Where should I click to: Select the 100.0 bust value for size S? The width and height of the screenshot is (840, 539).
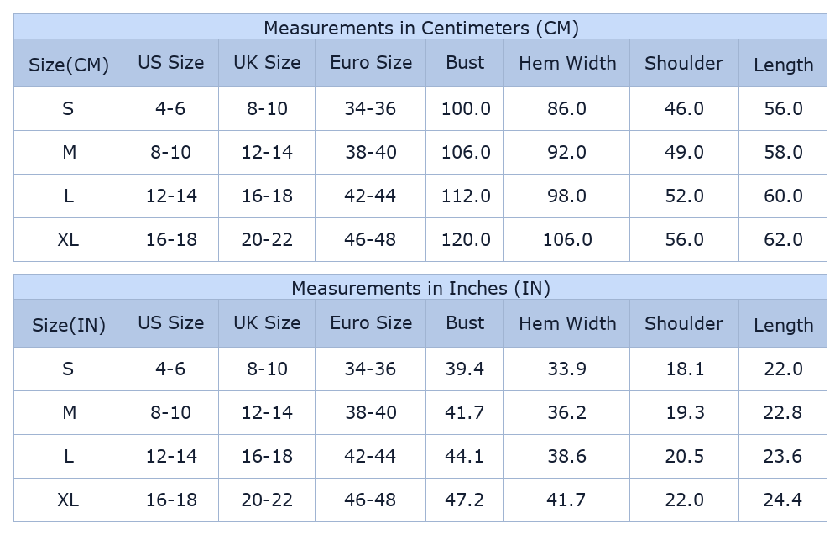coord(466,108)
